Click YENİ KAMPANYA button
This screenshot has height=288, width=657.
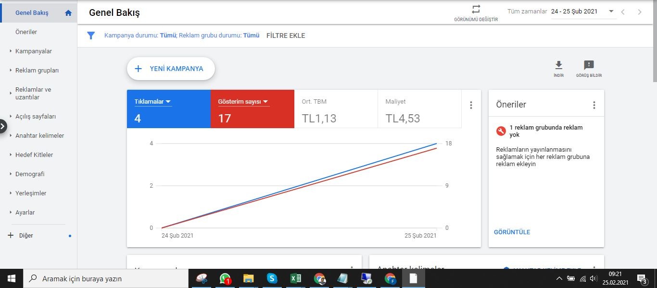[x=171, y=69]
